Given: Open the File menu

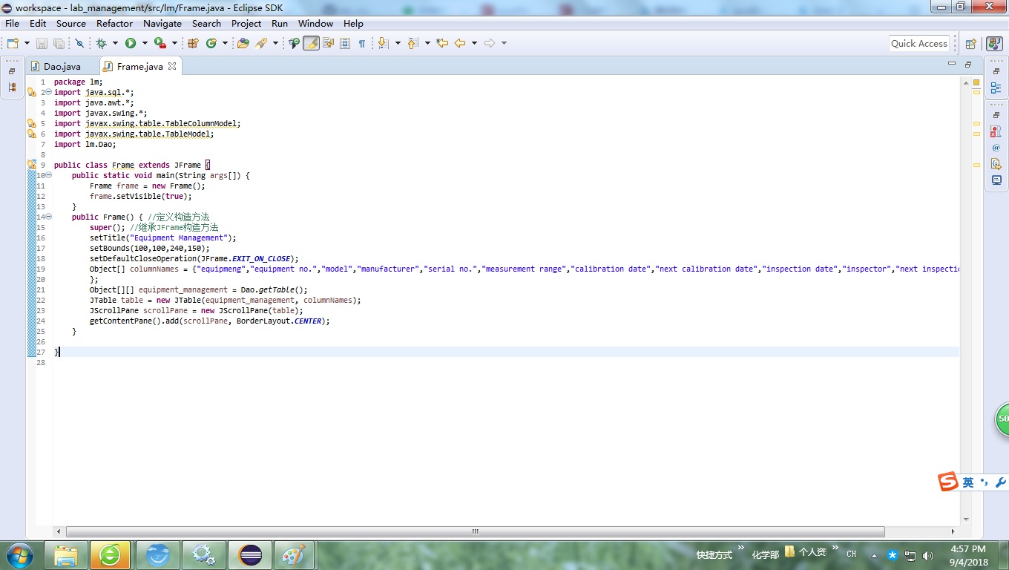Looking at the screenshot, I should pos(13,23).
